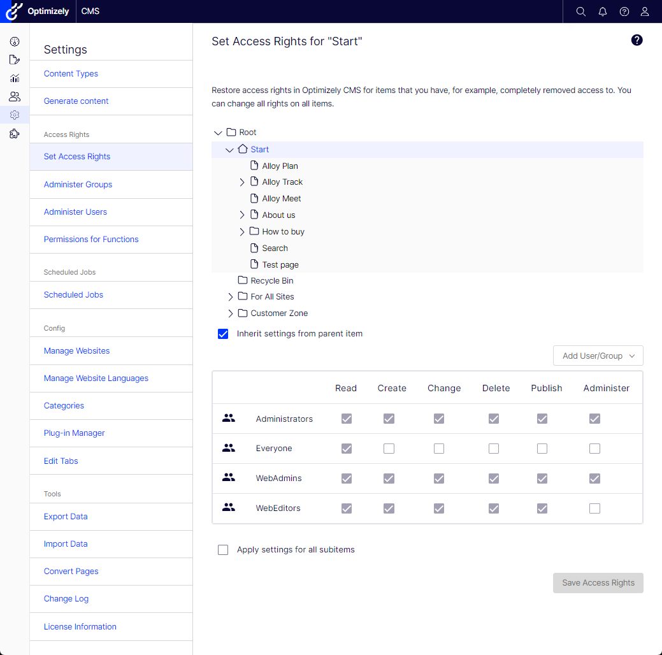This screenshot has width=662, height=655.
Task: Enable Apply settings for all subitems
Action: click(x=223, y=550)
